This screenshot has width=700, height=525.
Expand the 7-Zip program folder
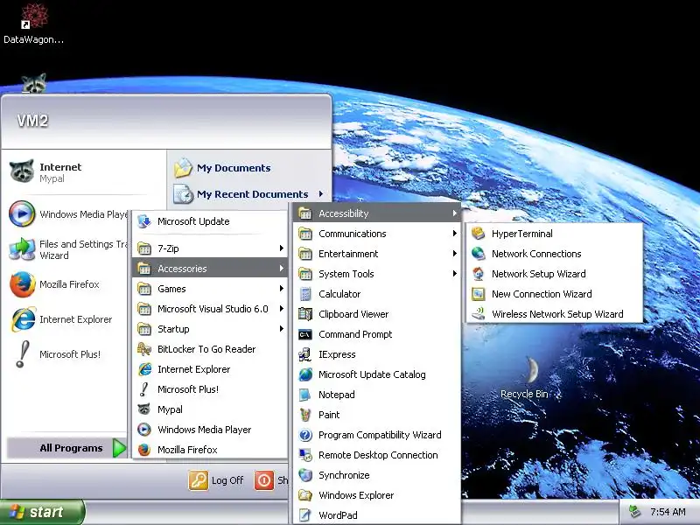210,248
